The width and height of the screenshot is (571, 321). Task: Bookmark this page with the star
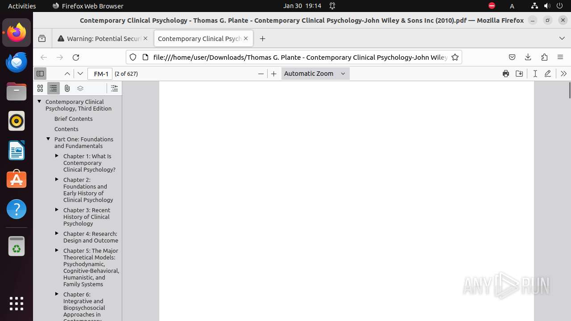click(455, 57)
